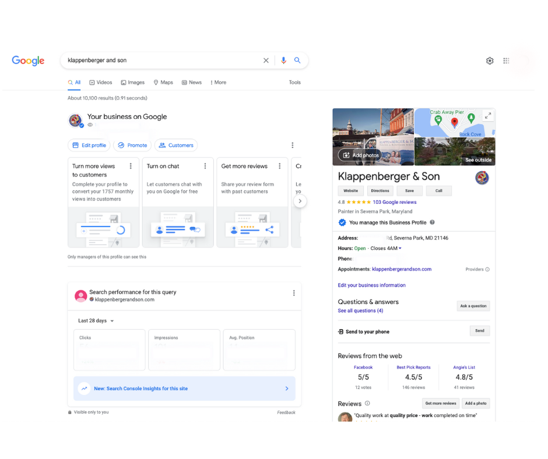The height and width of the screenshot is (459, 548).
Task: Expand hours via Closes 4AM arrow
Action: (400, 248)
